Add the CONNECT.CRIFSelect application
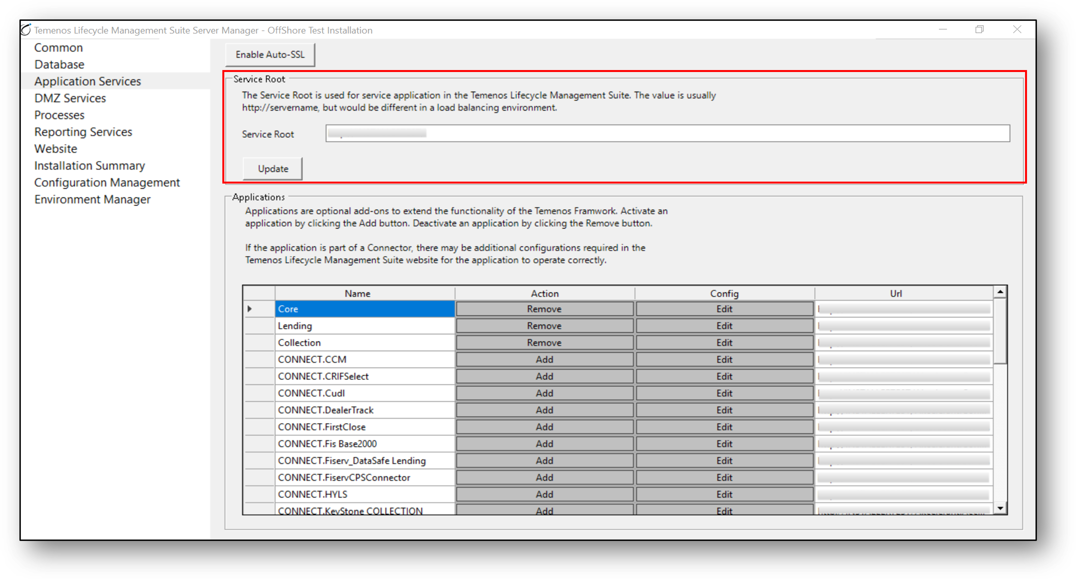This screenshot has height=580, width=1076. [544, 376]
